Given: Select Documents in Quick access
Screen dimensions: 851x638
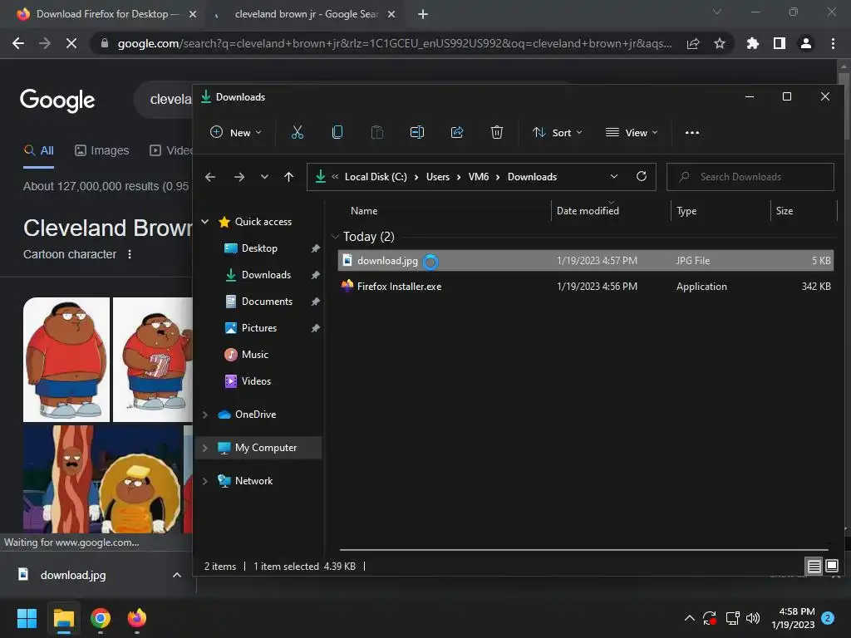Looking at the screenshot, I should [x=267, y=301].
